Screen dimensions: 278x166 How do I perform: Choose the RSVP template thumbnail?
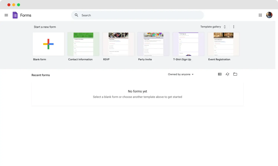pyautogui.click(x=118, y=44)
